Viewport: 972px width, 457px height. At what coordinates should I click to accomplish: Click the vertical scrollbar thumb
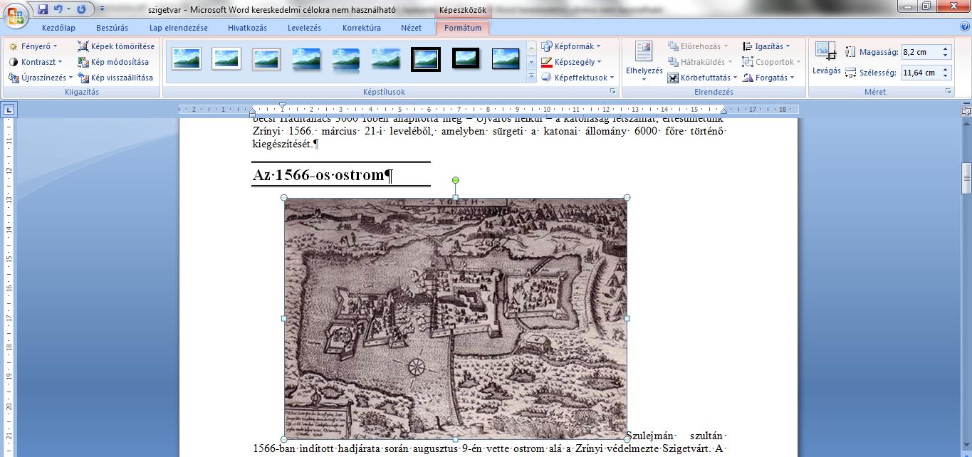pos(966,179)
